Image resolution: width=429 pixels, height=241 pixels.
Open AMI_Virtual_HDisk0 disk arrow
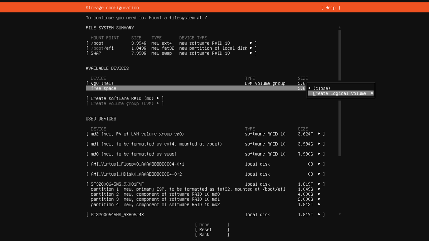[319, 174]
